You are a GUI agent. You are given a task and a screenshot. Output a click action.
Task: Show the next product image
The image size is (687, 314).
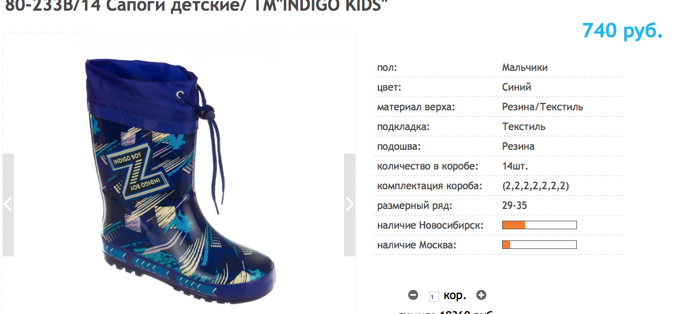pyautogui.click(x=349, y=205)
